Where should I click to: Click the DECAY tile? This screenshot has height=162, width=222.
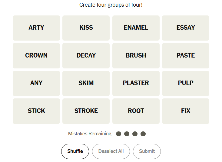pos(86,56)
